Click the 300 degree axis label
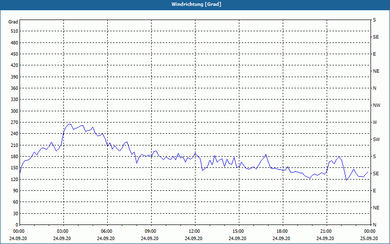 [15, 111]
